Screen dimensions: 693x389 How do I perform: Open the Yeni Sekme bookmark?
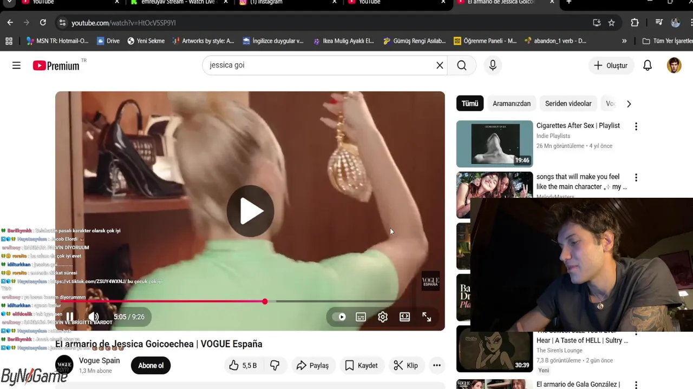point(146,41)
